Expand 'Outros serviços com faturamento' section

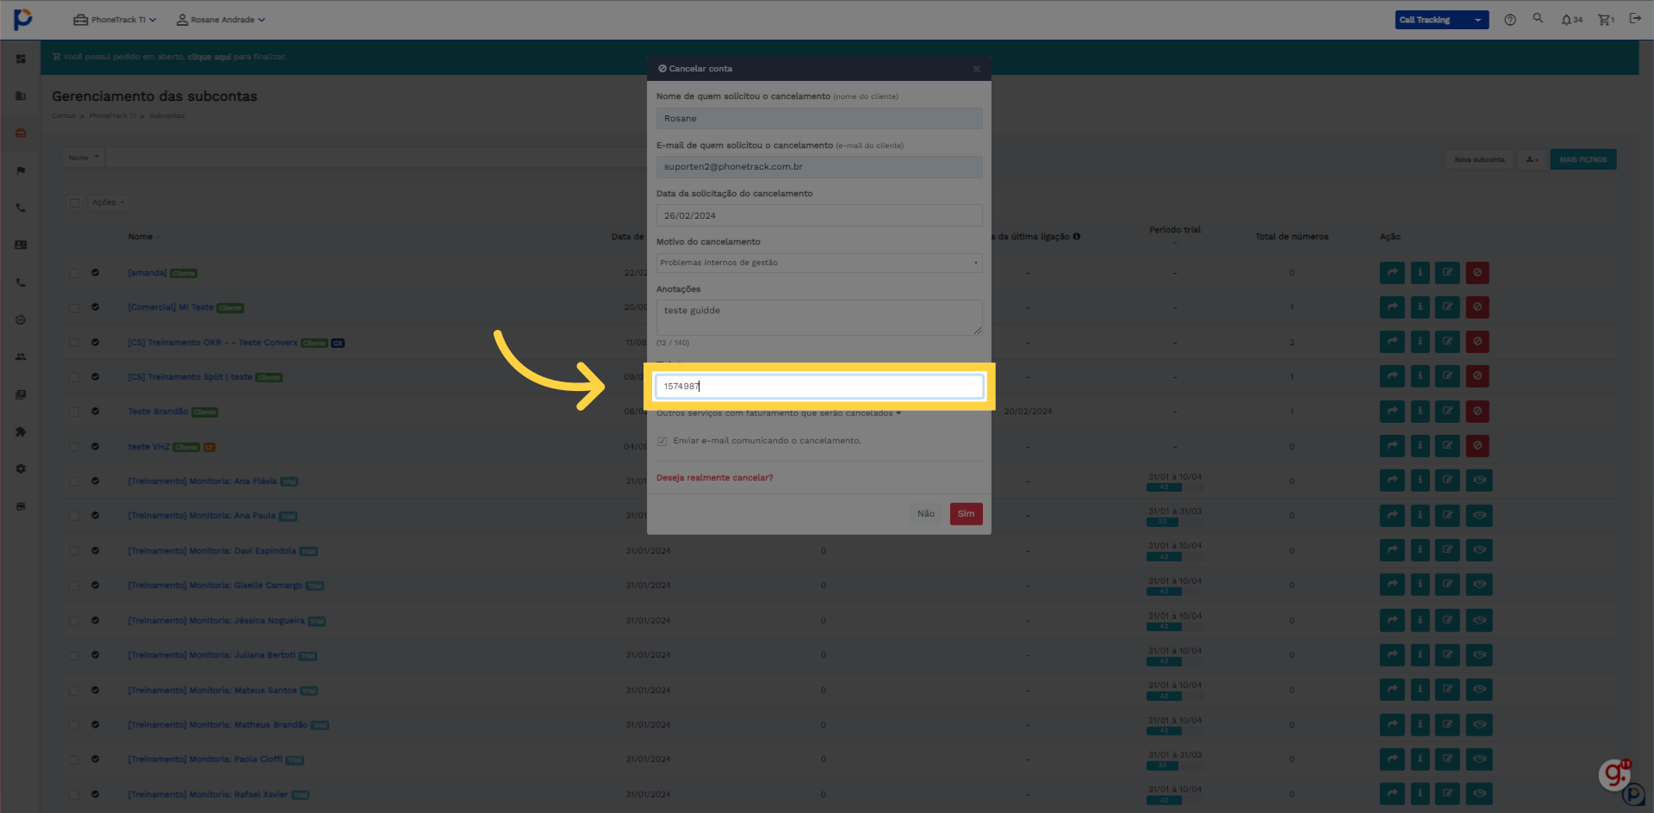[779, 413]
